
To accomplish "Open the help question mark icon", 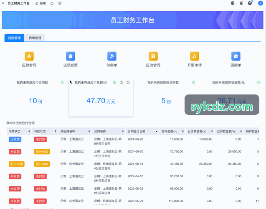I will [250, 3].
